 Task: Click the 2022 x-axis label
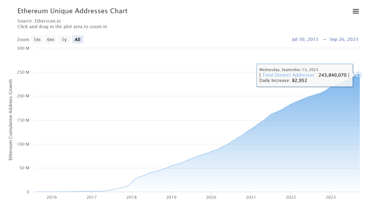(x=290, y=197)
